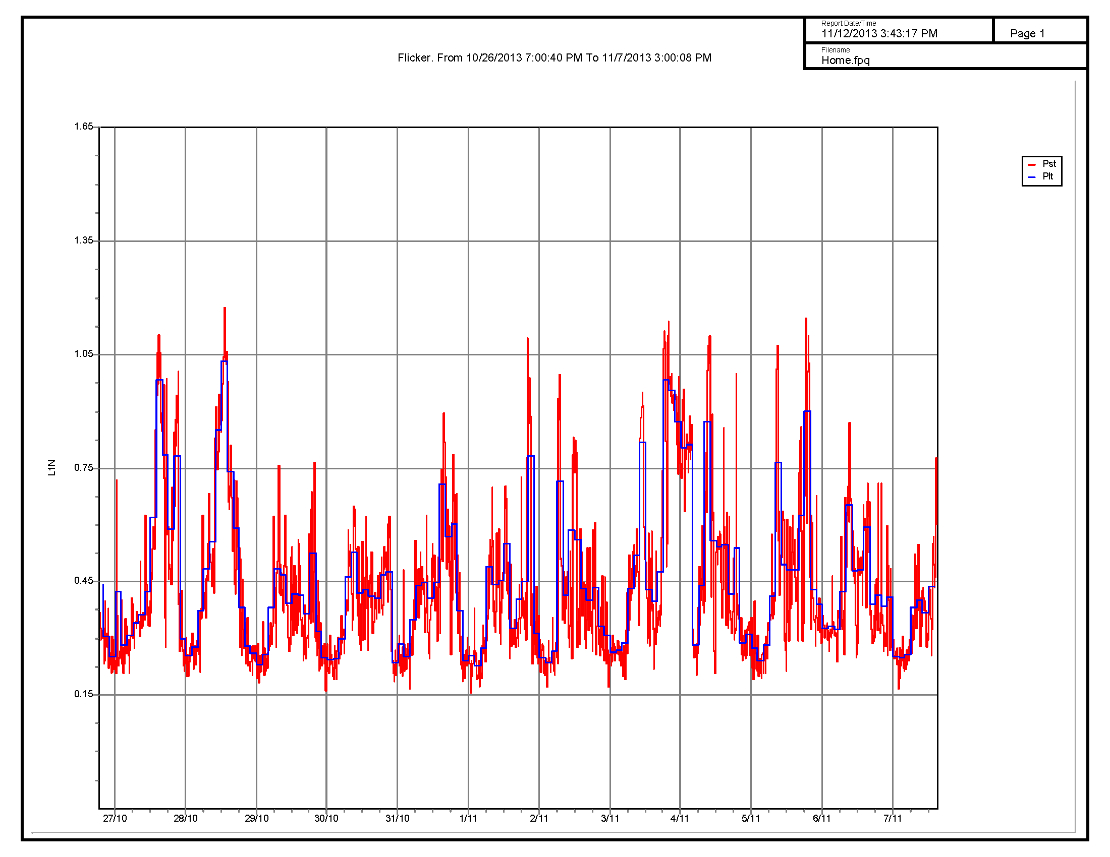Click the 27/10 date tick label

coord(115,818)
